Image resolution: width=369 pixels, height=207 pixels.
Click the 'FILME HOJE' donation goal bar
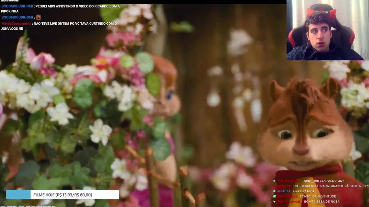point(63,195)
